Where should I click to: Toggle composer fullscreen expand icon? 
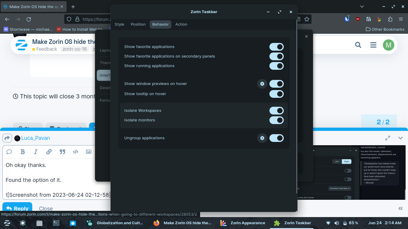pos(388,138)
